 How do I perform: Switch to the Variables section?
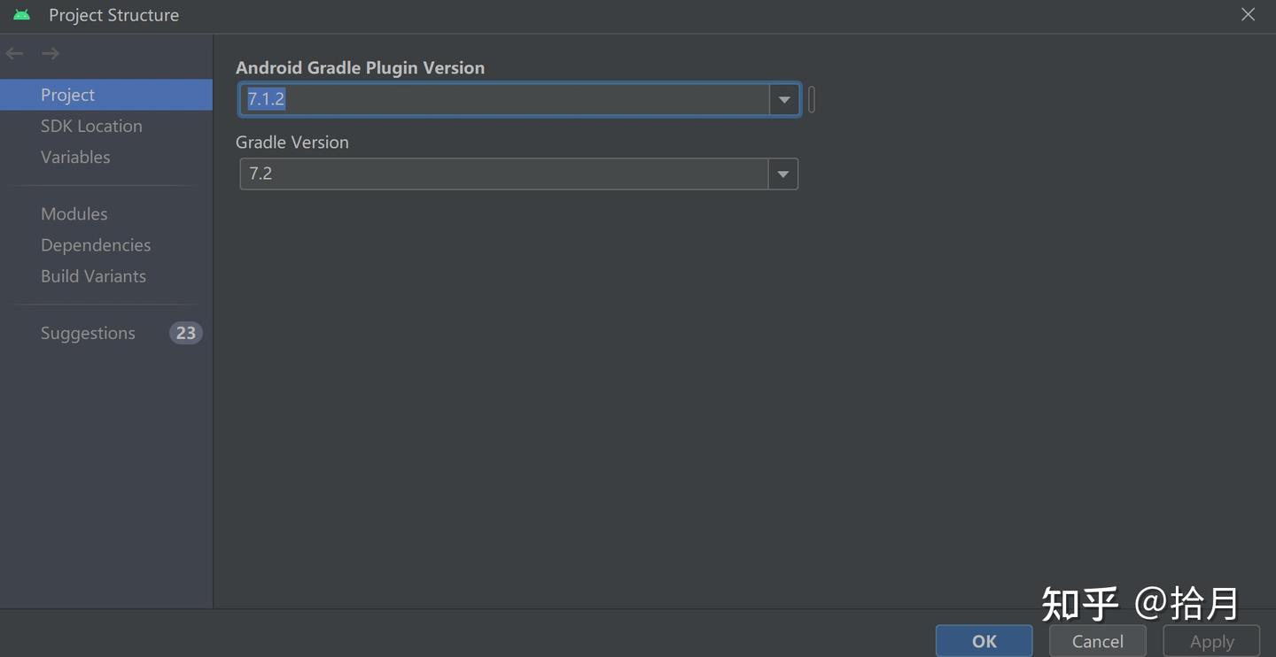point(75,157)
